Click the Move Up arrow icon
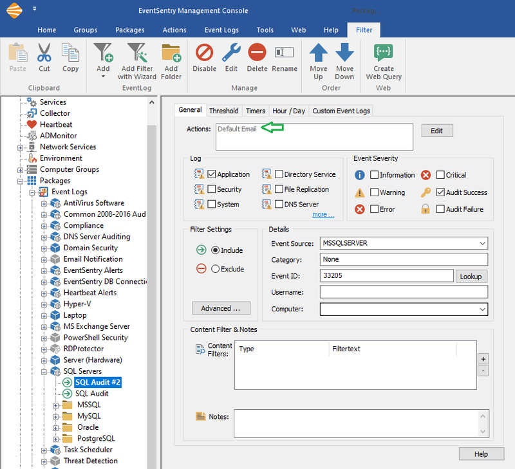The height and width of the screenshot is (469, 515). [x=319, y=53]
